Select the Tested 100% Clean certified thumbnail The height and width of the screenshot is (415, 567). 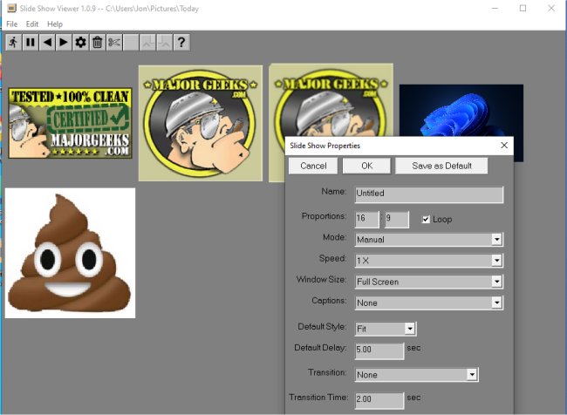(x=70, y=123)
